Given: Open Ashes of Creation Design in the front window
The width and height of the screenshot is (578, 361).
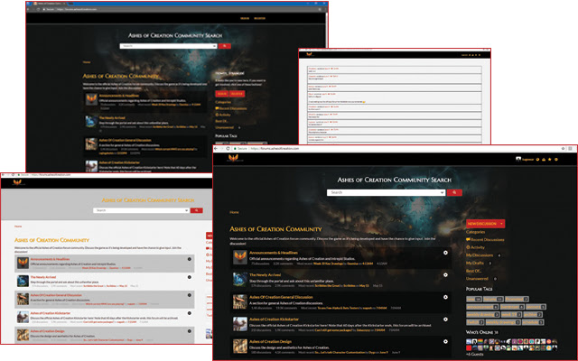Looking at the screenshot, I should 270,341.
